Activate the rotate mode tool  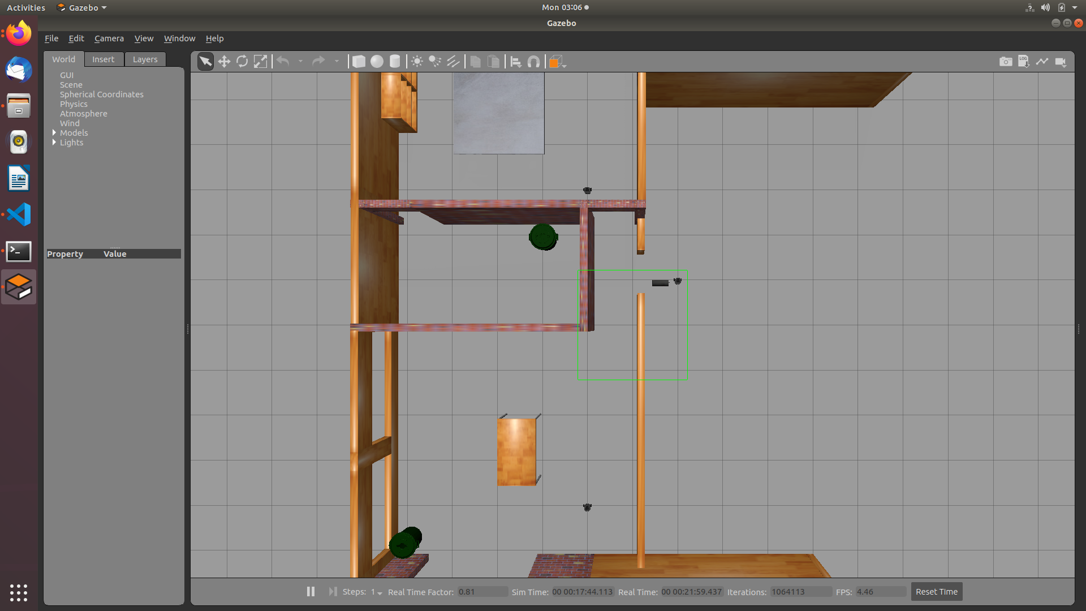(x=242, y=61)
